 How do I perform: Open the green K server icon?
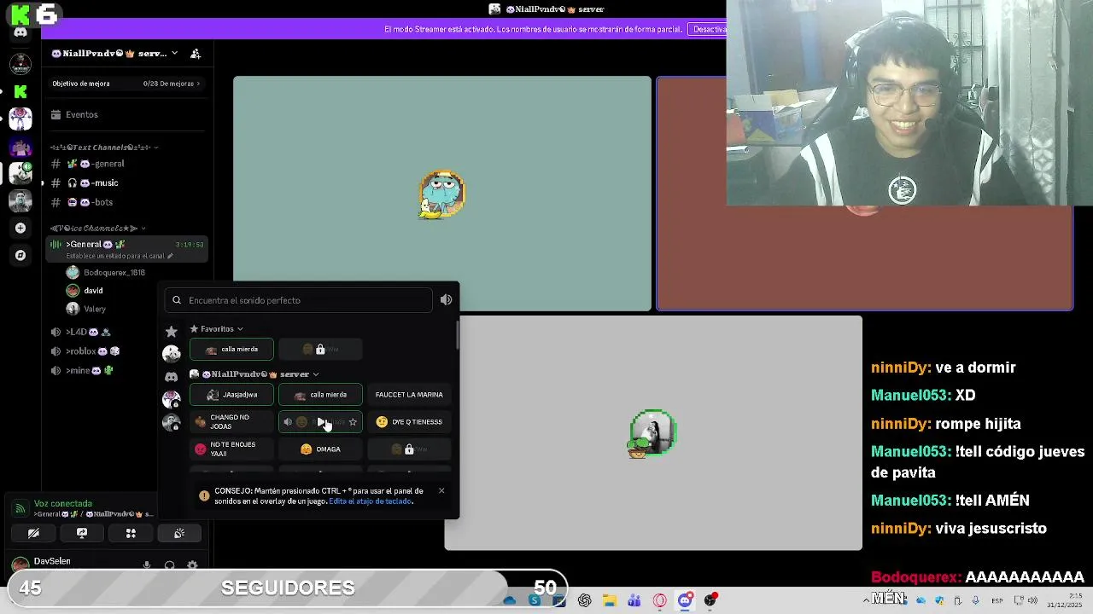pos(20,91)
